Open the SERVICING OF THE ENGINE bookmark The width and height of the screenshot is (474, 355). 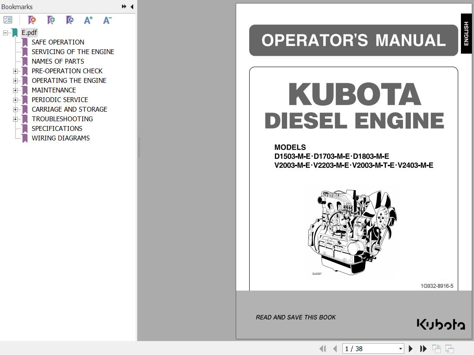point(73,52)
